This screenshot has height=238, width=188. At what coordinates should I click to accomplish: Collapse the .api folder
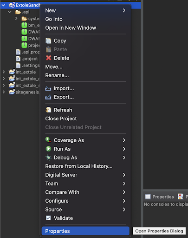pos(10,12)
